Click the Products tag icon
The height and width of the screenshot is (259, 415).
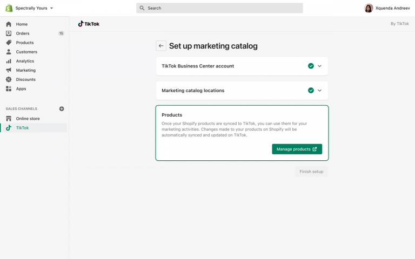click(x=9, y=43)
